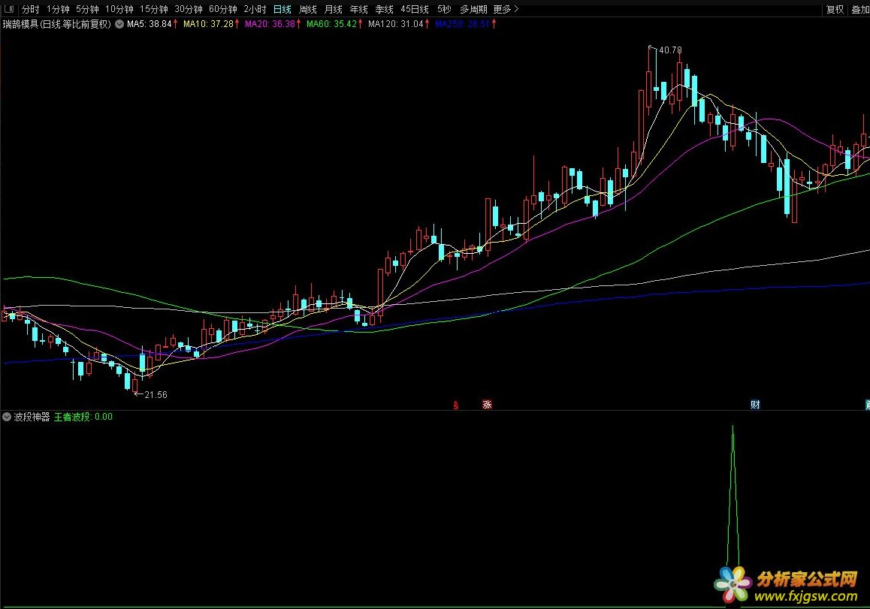Viewport: 870px width, 609px height.
Task: Select the 10分钟 period tab
Action: pos(119,10)
